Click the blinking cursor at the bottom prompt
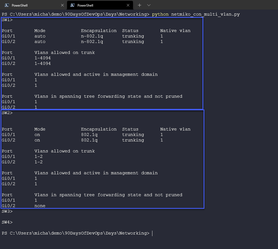 coord(152,233)
